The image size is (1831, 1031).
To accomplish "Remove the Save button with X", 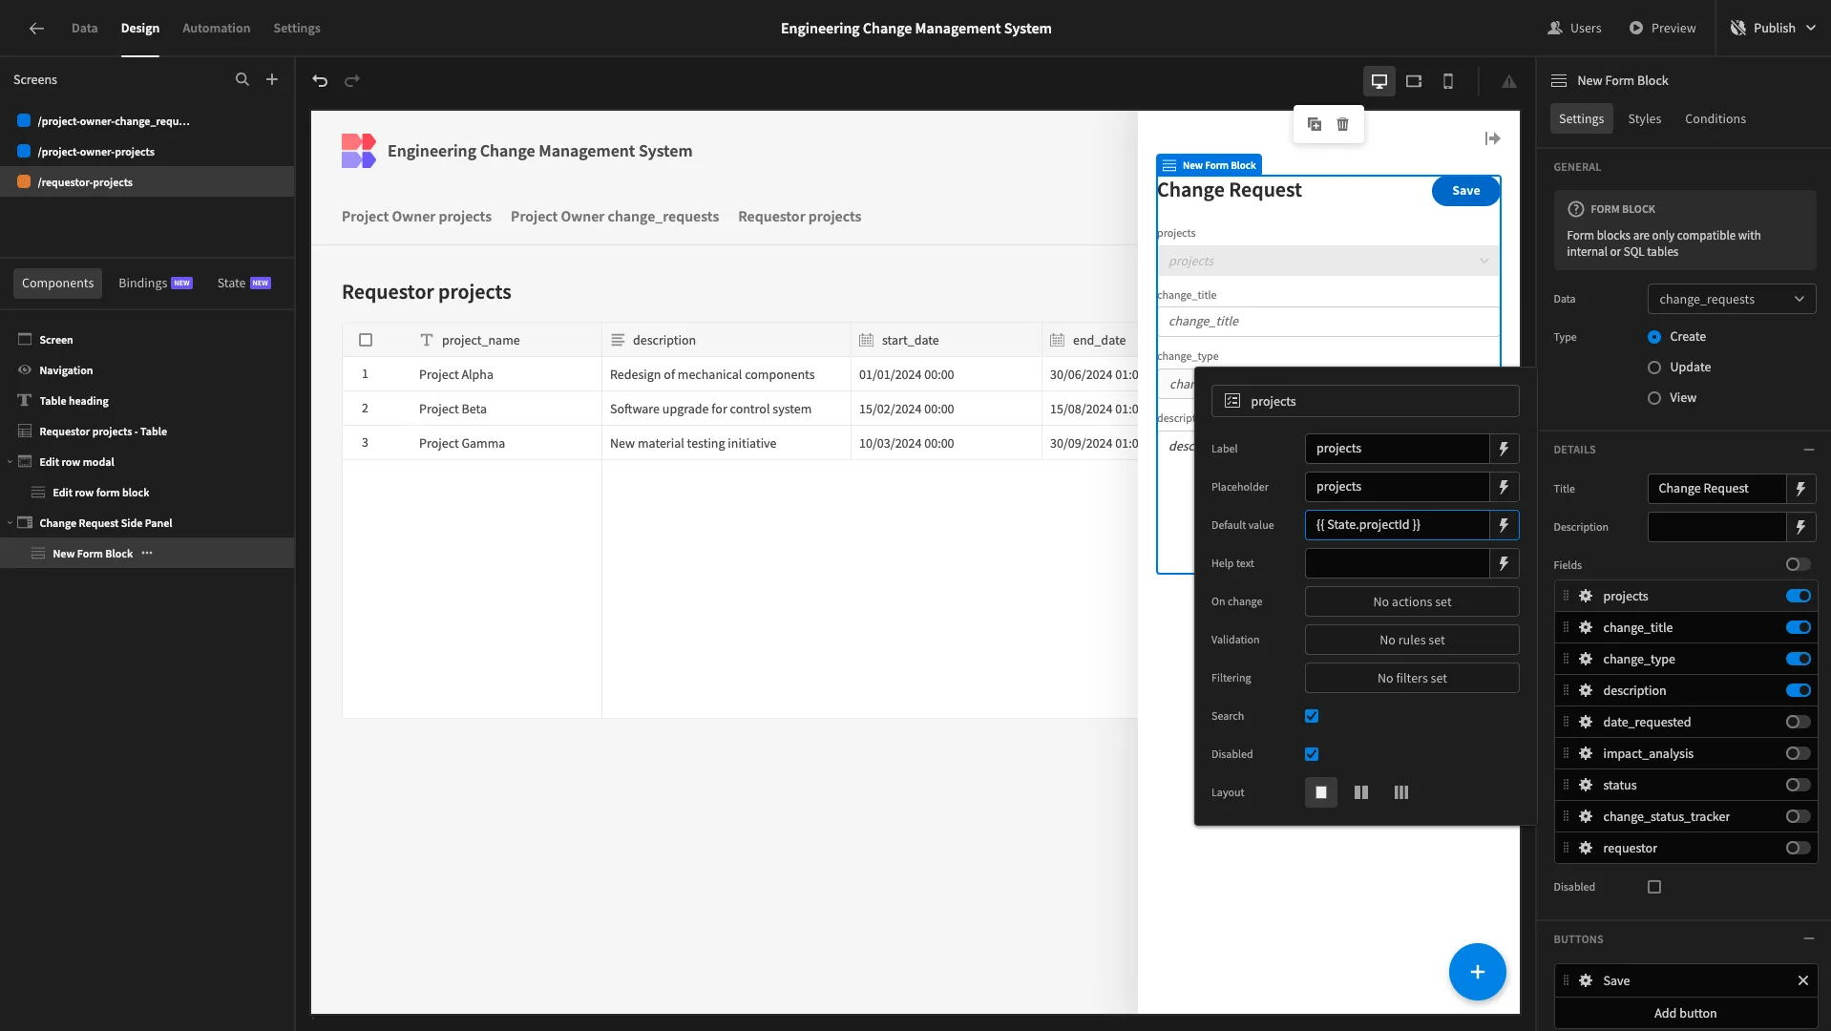I will point(1803,980).
